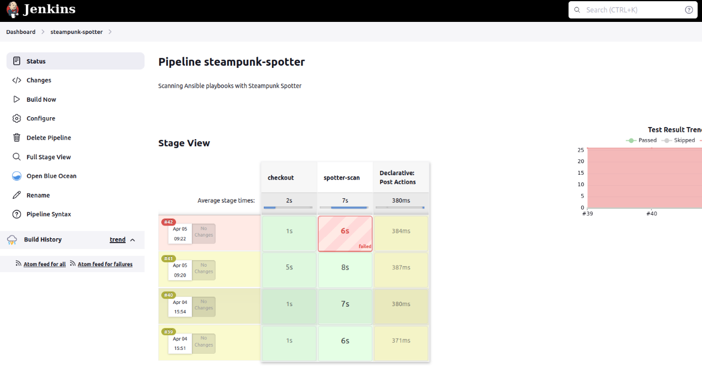Open the Changes sidebar item
The image size is (702, 374).
pos(38,80)
